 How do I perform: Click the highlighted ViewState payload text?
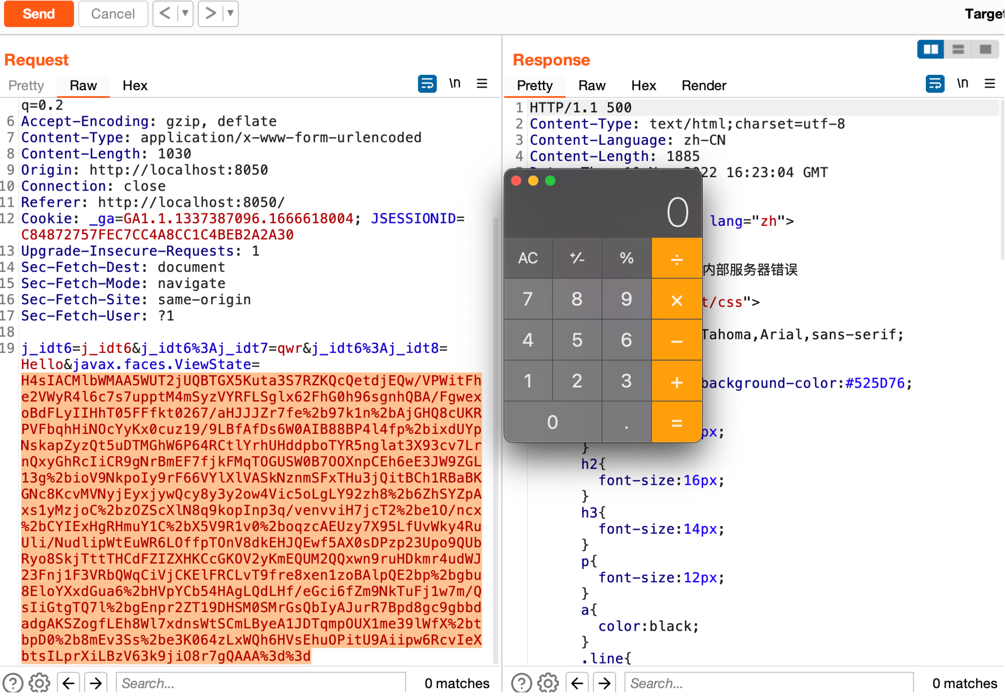(251, 519)
